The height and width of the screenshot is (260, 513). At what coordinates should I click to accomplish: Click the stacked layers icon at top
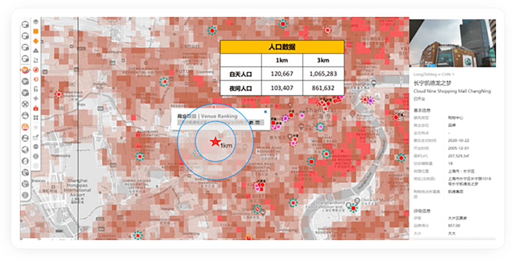pyautogui.click(x=36, y=22)
